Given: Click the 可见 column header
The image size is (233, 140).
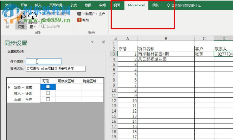Looking at the screenshot, I should point(48,81).
